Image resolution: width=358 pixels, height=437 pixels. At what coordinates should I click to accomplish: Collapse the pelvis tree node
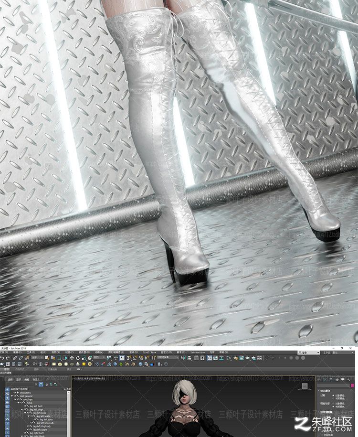tap(19, 403)
